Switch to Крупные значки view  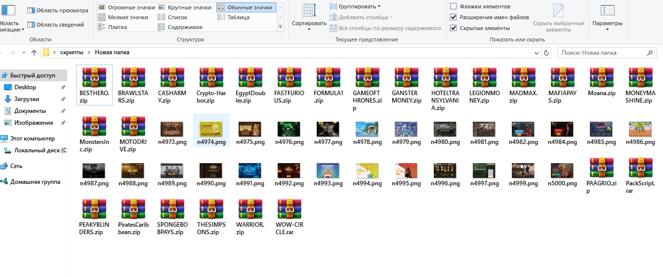pyautogui.click(x=185, y=7)
